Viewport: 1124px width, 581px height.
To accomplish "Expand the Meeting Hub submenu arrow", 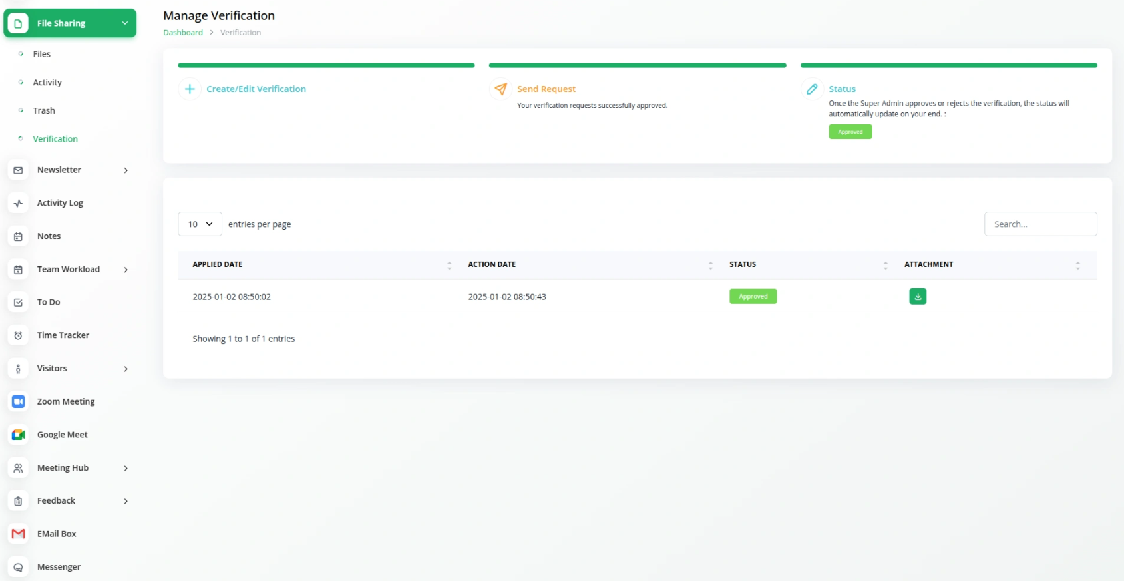I will point(126,468).
